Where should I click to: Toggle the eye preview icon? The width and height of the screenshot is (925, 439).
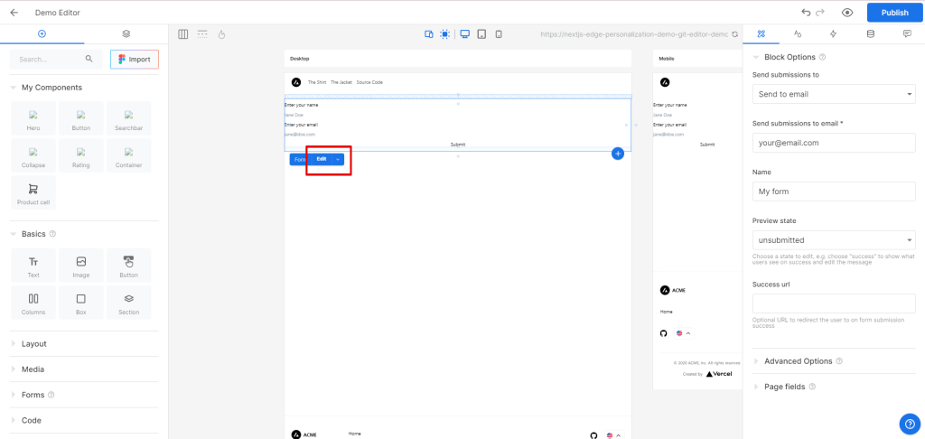(x=847, y=13)
